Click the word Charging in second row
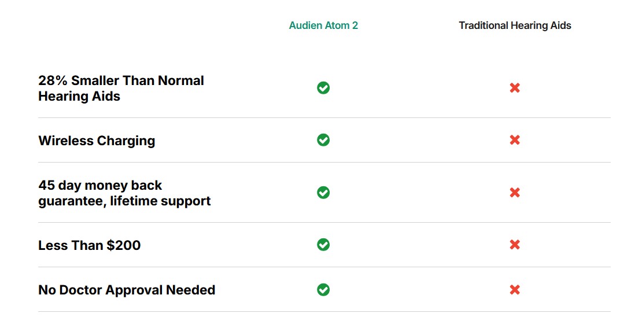 (126, 141)
